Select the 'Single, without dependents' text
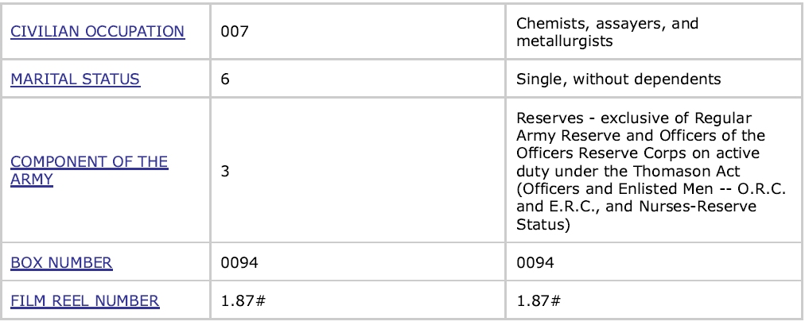805x333 pixels. (x=618, y=79)
